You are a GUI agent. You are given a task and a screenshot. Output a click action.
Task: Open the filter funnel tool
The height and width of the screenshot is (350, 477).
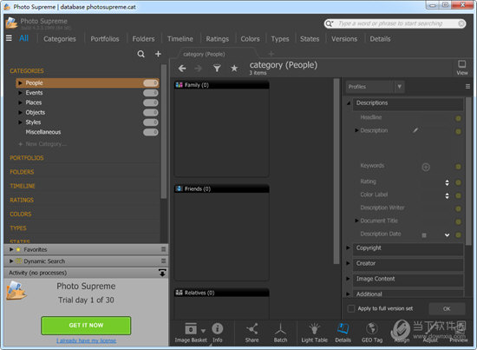tap(217, 69)
